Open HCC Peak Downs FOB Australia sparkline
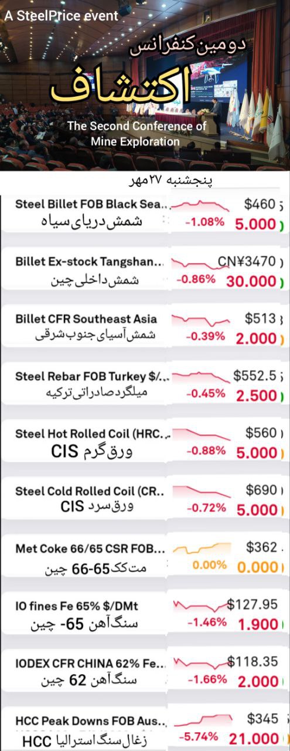This screenshot has height=751, width=290. [x=202, y=719]
